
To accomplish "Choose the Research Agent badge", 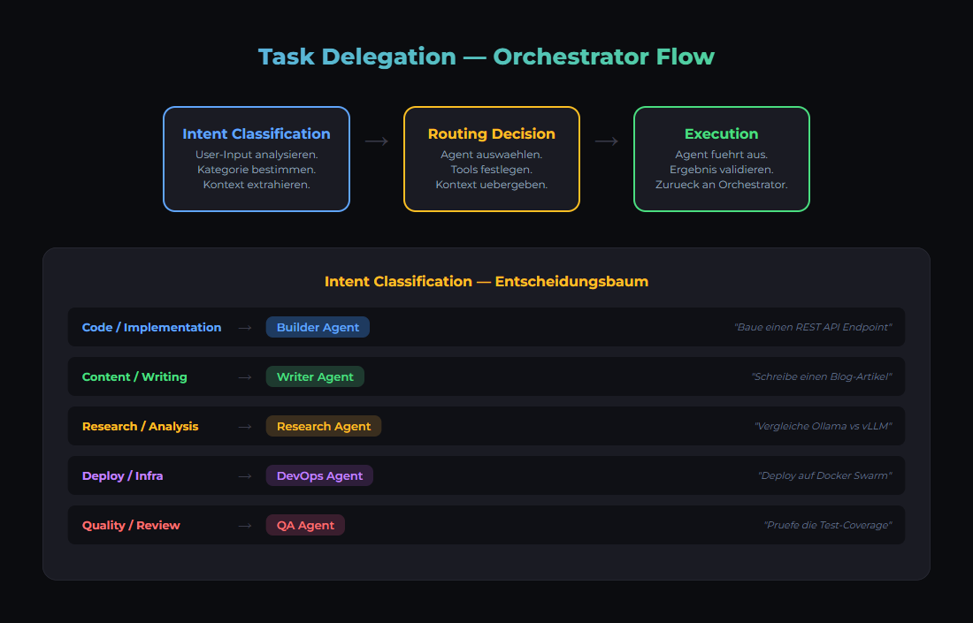I will pyautogui.click(x=324, y=426).
